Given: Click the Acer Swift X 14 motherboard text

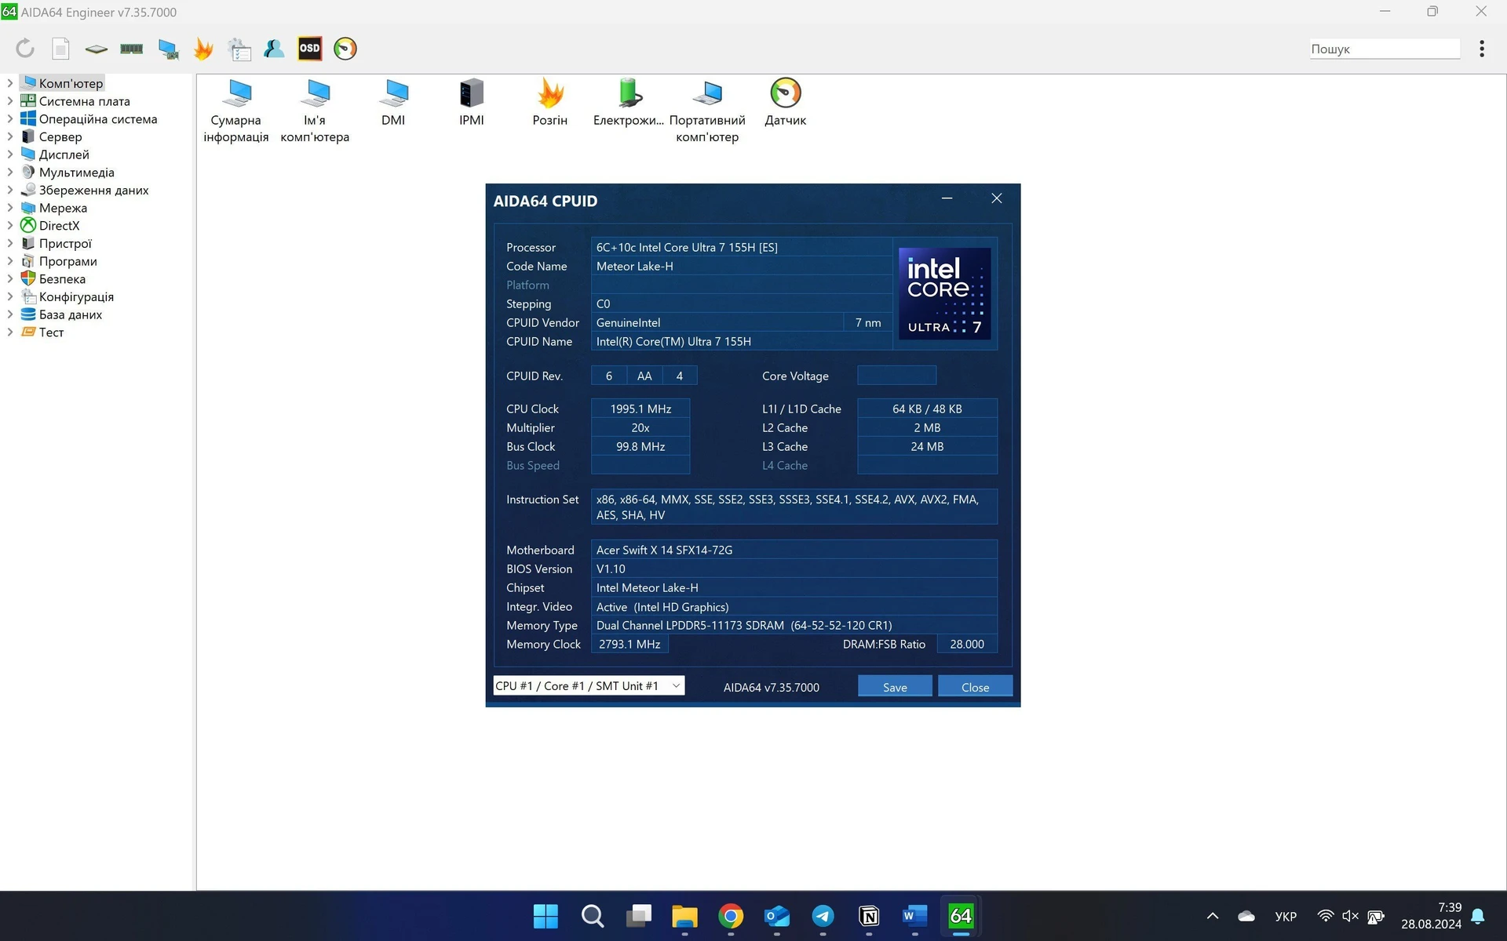Looking at the screenshot, I should click(x=664, y=550).
